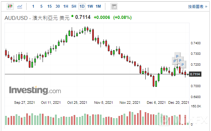
Task: Choose the 5H timeframe button
Action: point(74,6)
